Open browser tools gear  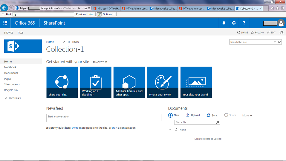[x=282, y=8]
